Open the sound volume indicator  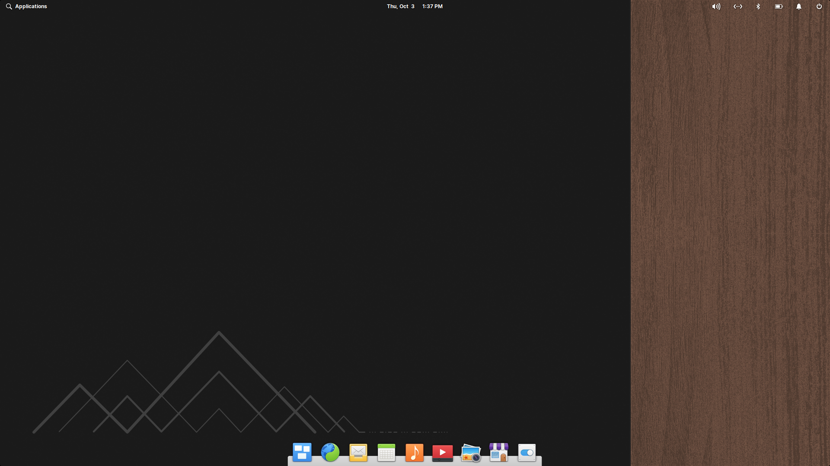[716, 6]
